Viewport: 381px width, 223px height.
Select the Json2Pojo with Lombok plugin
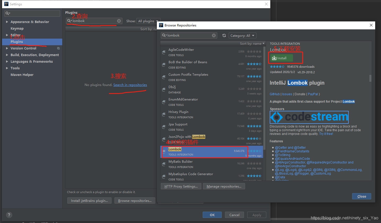[x=212, y=139]
